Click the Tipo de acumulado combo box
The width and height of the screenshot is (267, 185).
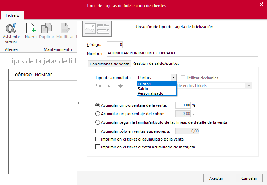(x=157, y=78)
